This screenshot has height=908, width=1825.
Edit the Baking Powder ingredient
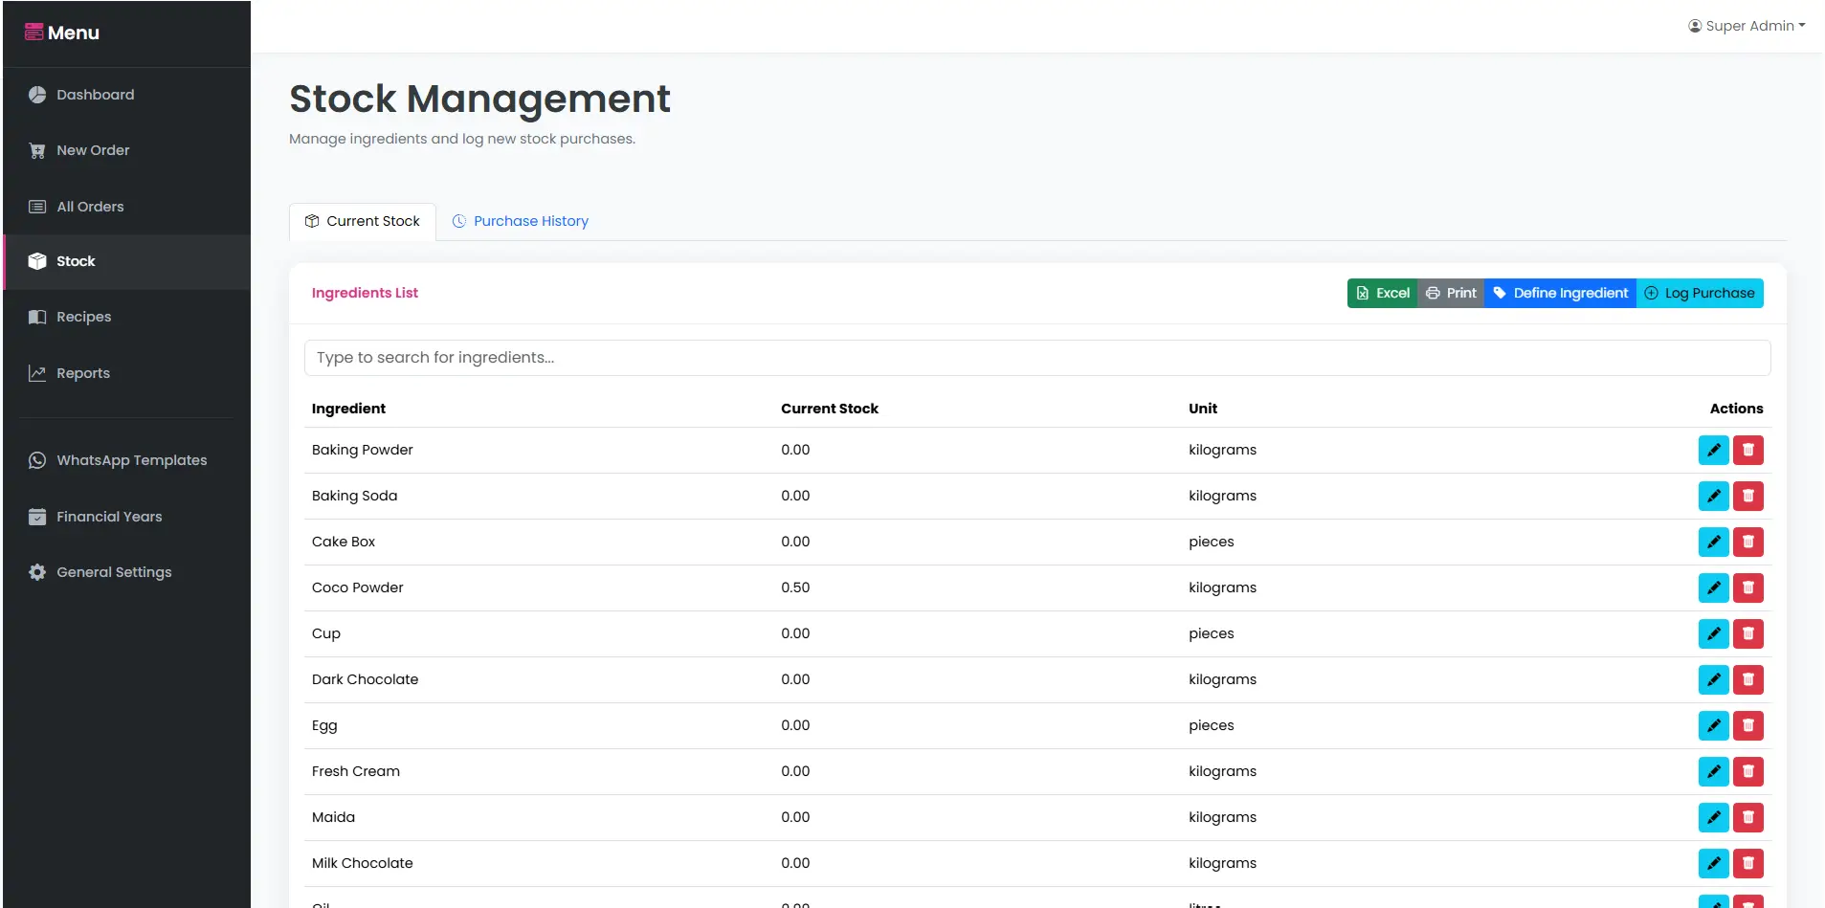(x=1713, y=450)
